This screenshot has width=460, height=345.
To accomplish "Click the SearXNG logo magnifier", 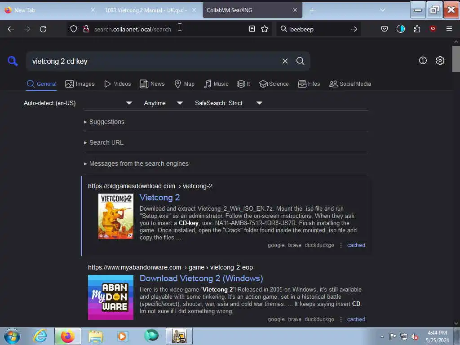I will (13, 61).
